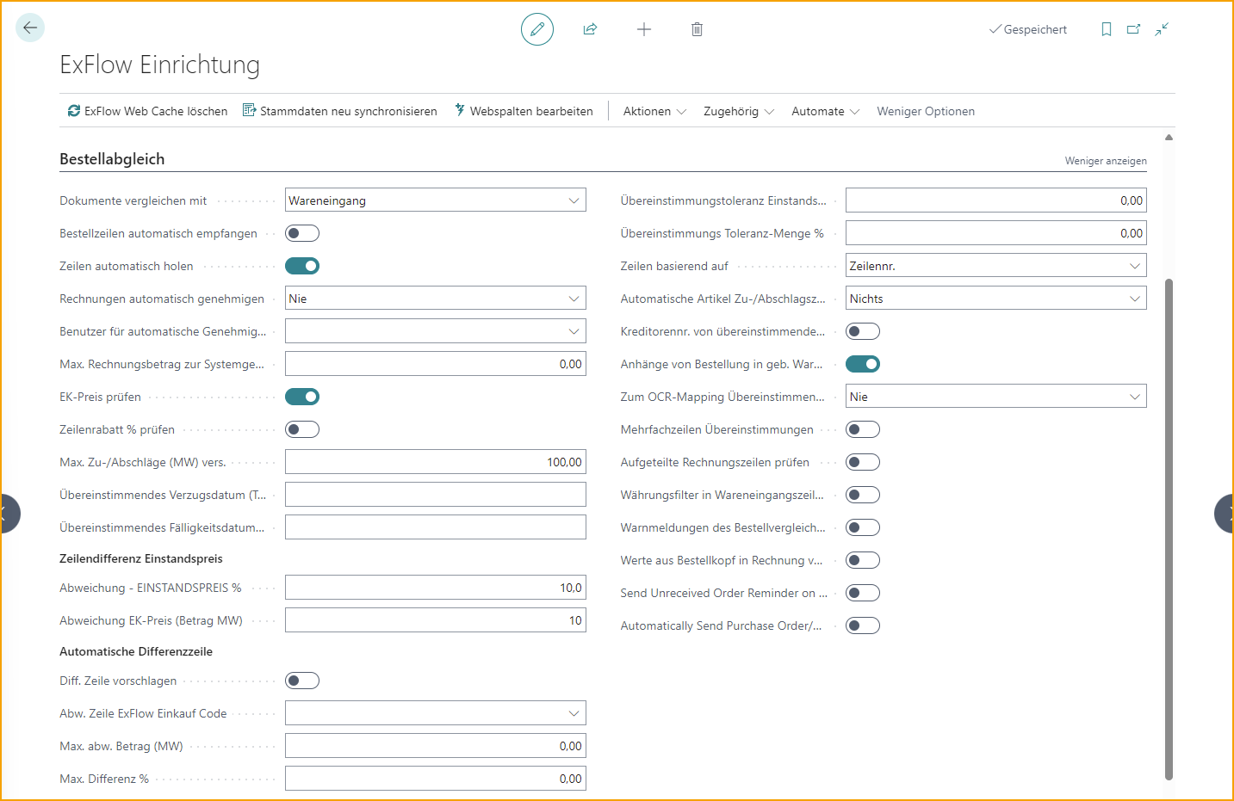This screenshot has height=801, width=1234.
Task: Create new record with plus icon
Action: click(644, 29)
